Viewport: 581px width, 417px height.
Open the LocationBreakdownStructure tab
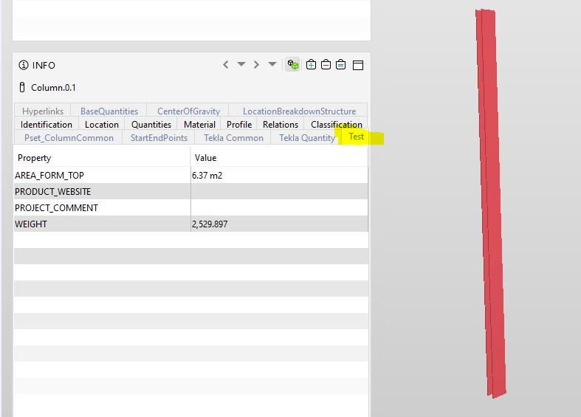click(299, 111)
